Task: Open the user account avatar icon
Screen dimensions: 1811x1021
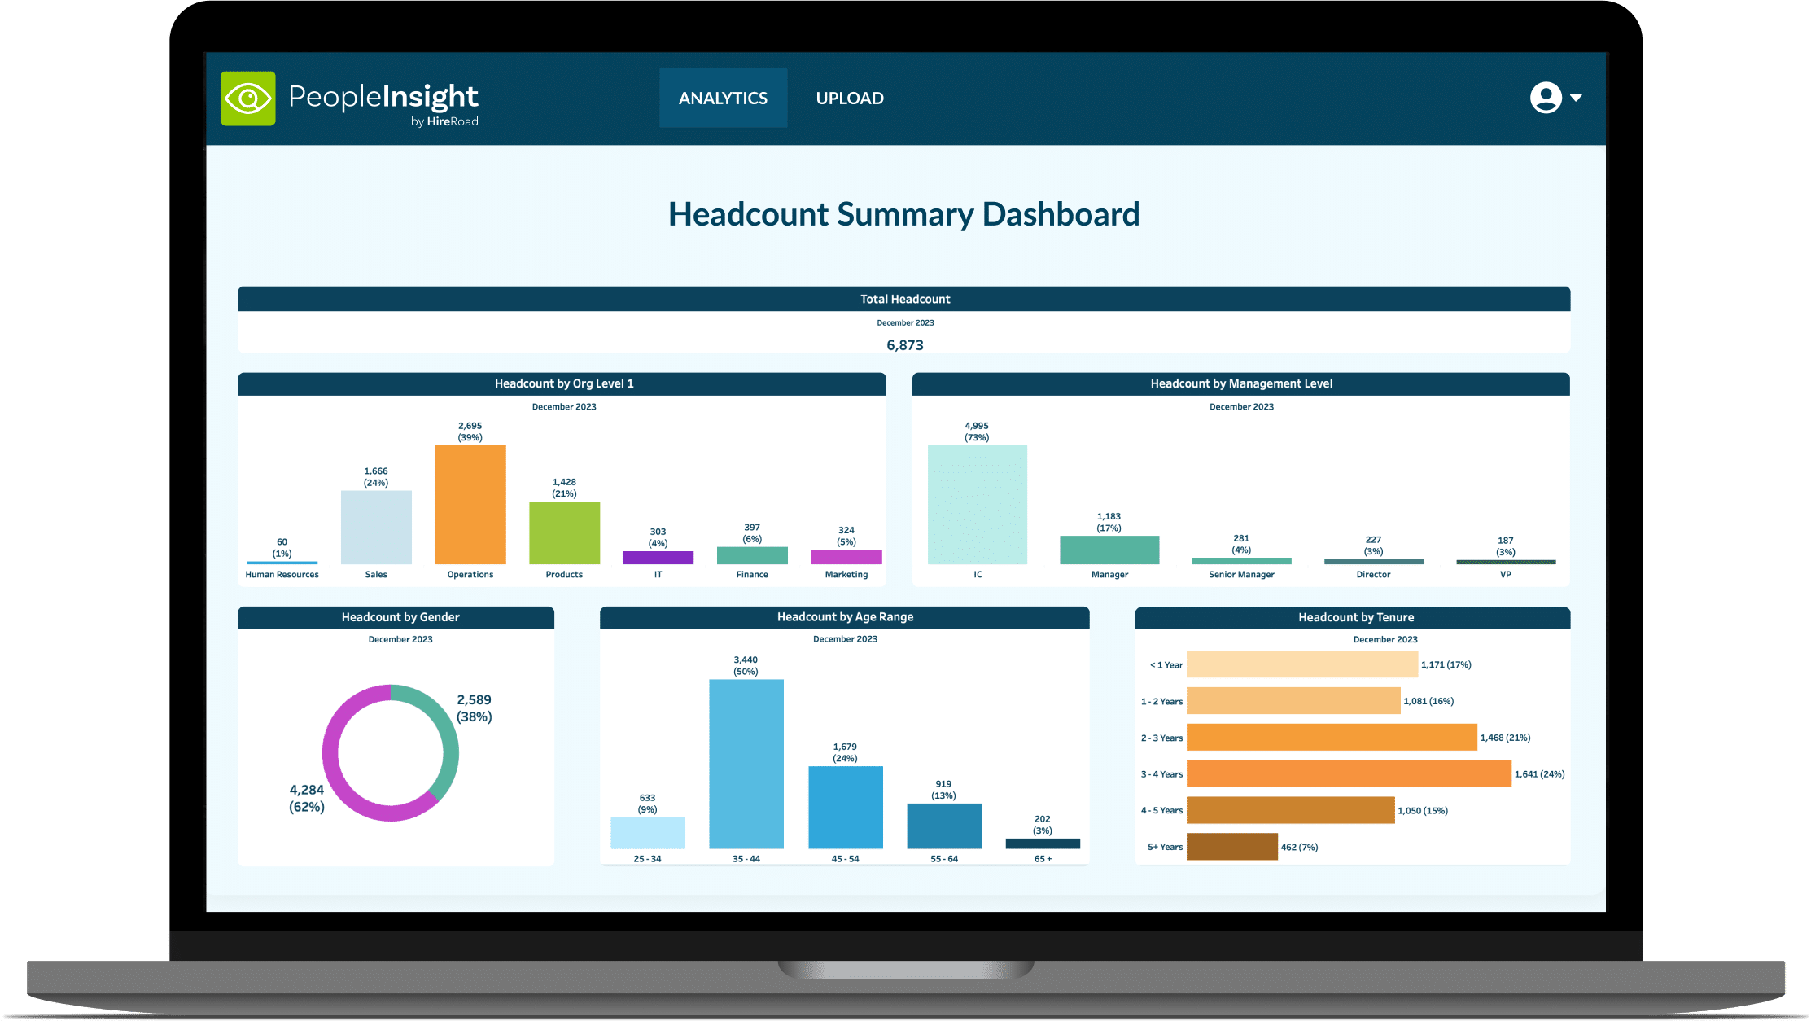Action: pyautogui.click(x=1546, y=98)
